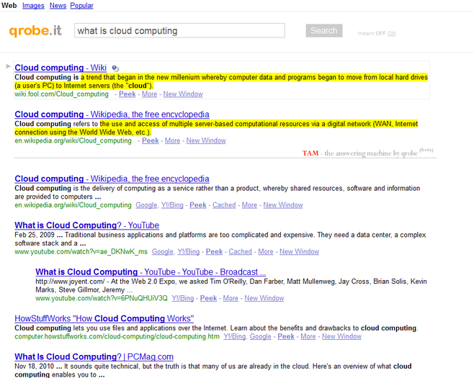Peek at Wikipedia result above TAM banner
474x378 pixels.
151,140
